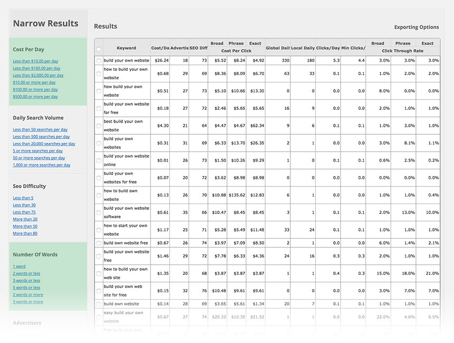Sort by the Keyword column header

point(126,48)
